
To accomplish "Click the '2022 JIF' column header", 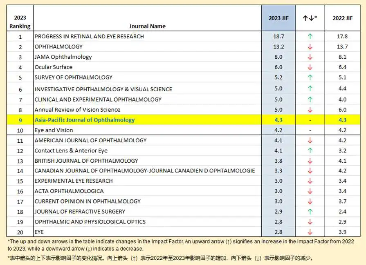I will [342, 18].
